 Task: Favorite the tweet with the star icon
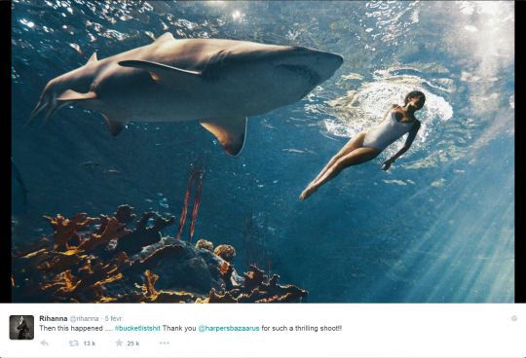pyautogui.click(x=119, y=342)
